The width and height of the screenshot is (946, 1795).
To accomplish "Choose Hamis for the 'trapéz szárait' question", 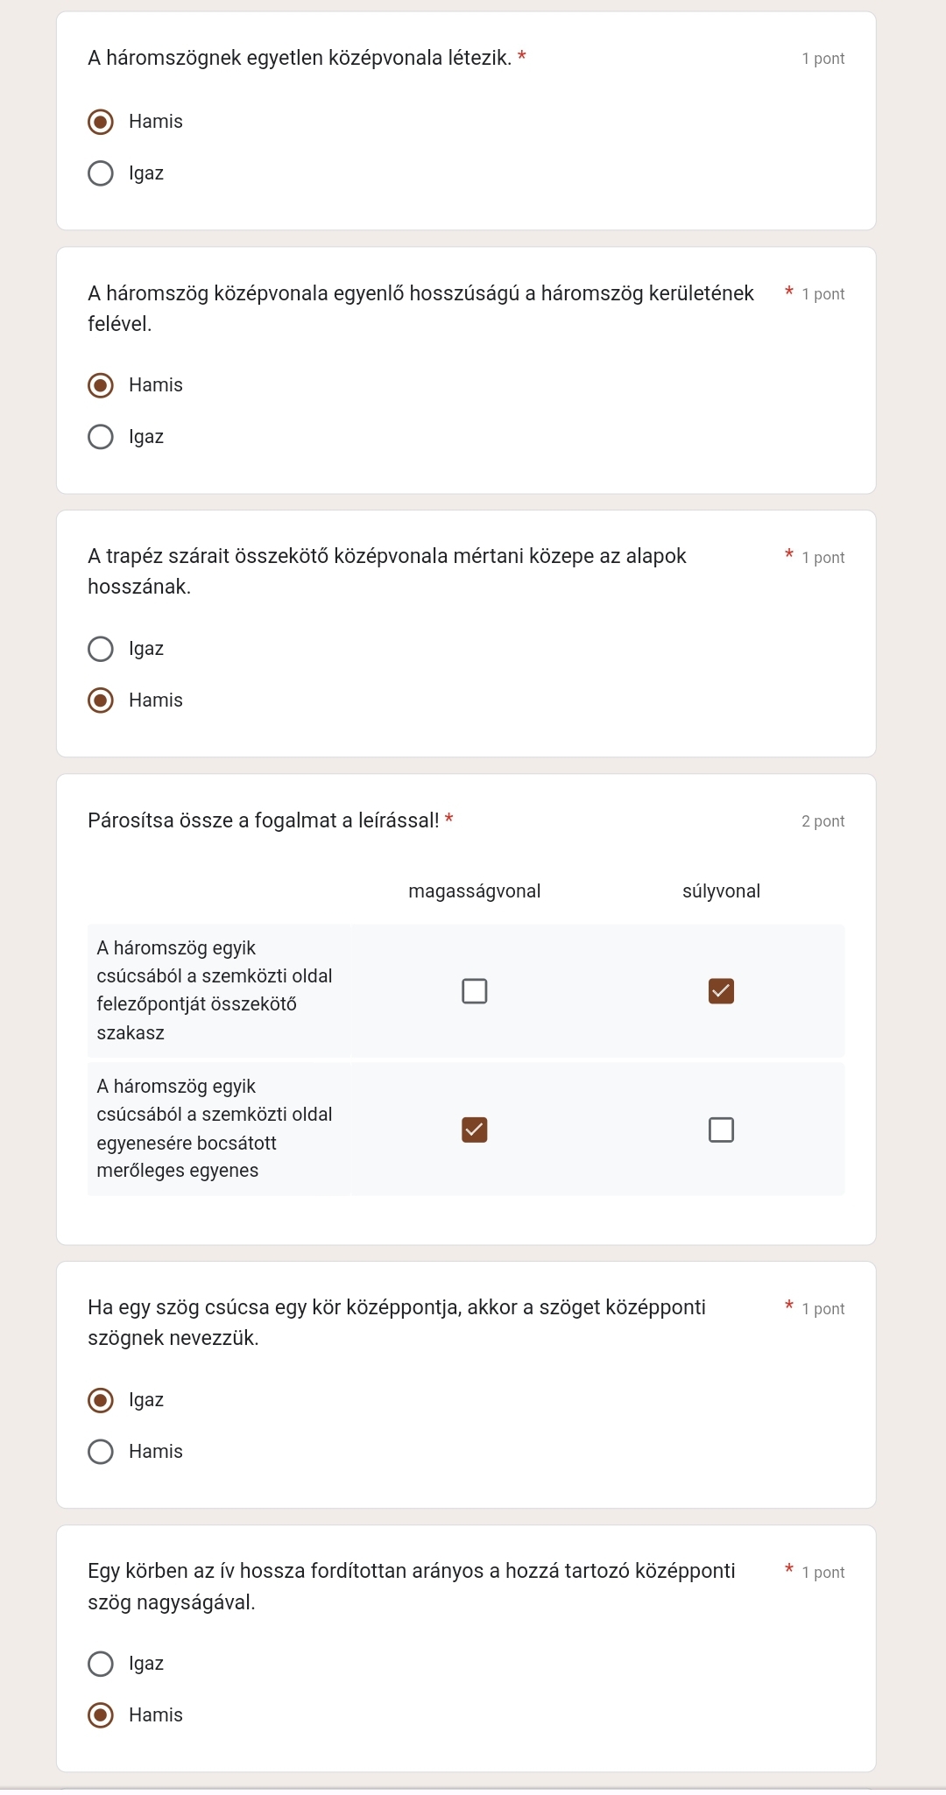I will (101, 700).
